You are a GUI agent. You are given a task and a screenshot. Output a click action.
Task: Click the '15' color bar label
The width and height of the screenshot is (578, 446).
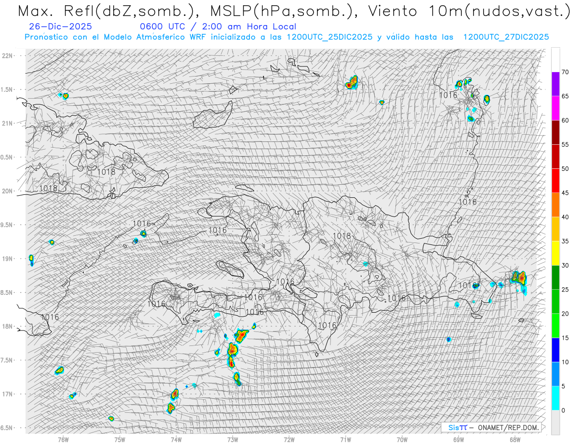tap(565, 338)
